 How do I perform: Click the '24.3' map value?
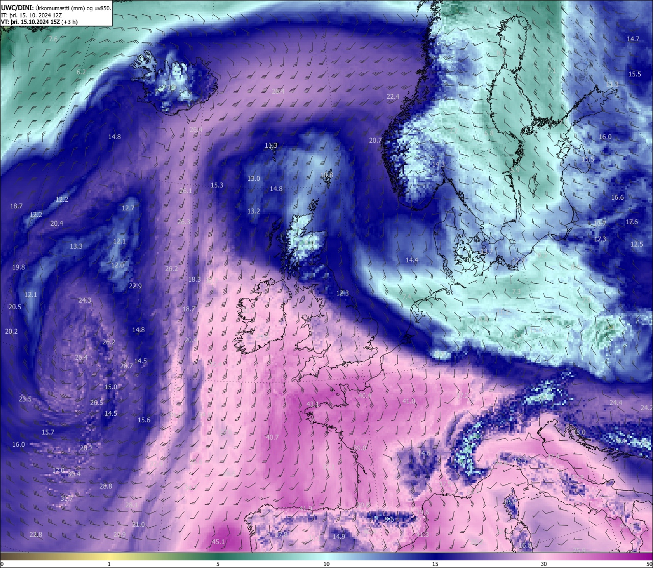click(85, 301)
